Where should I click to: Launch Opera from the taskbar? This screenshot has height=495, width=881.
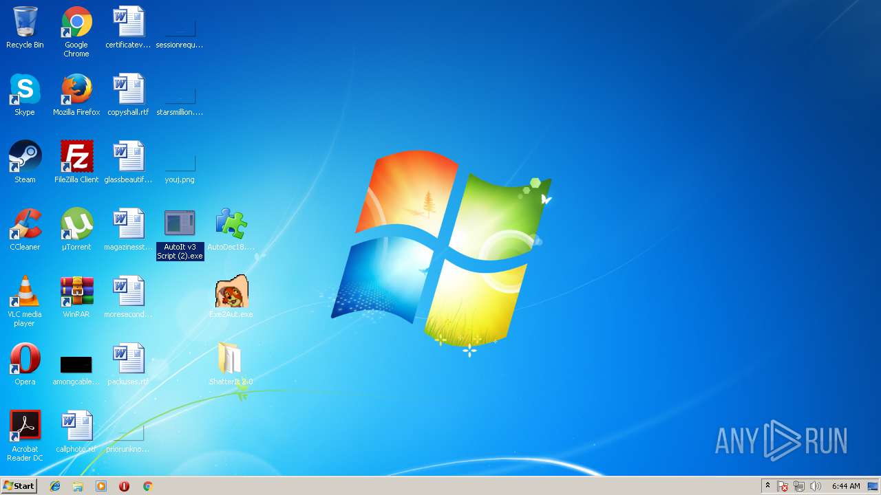(x=124, y=486)
